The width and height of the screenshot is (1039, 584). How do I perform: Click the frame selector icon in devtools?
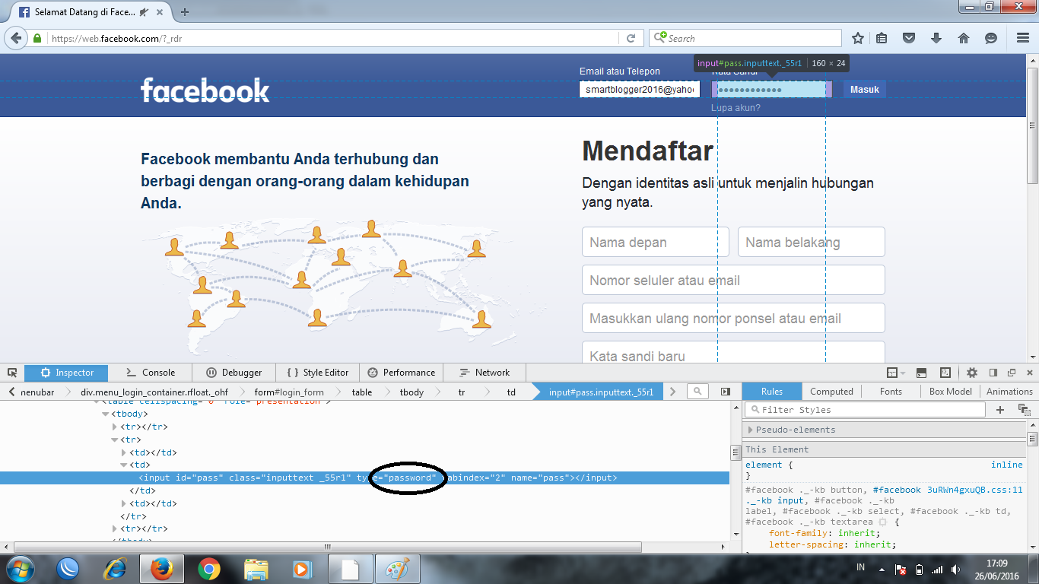(x=895, y=373)
